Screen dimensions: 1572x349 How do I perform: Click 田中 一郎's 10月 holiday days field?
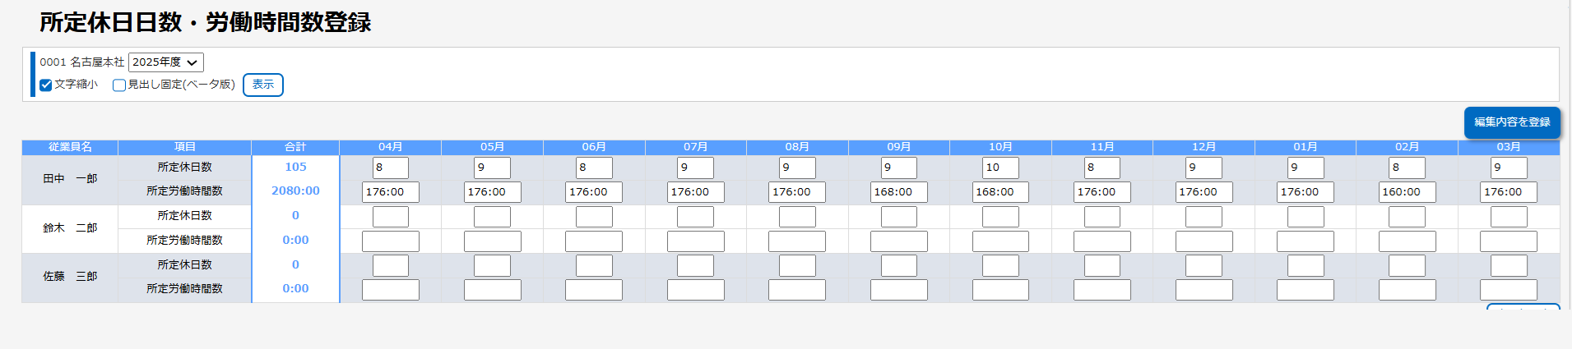pyautogui.click(x=1000, y=168)
